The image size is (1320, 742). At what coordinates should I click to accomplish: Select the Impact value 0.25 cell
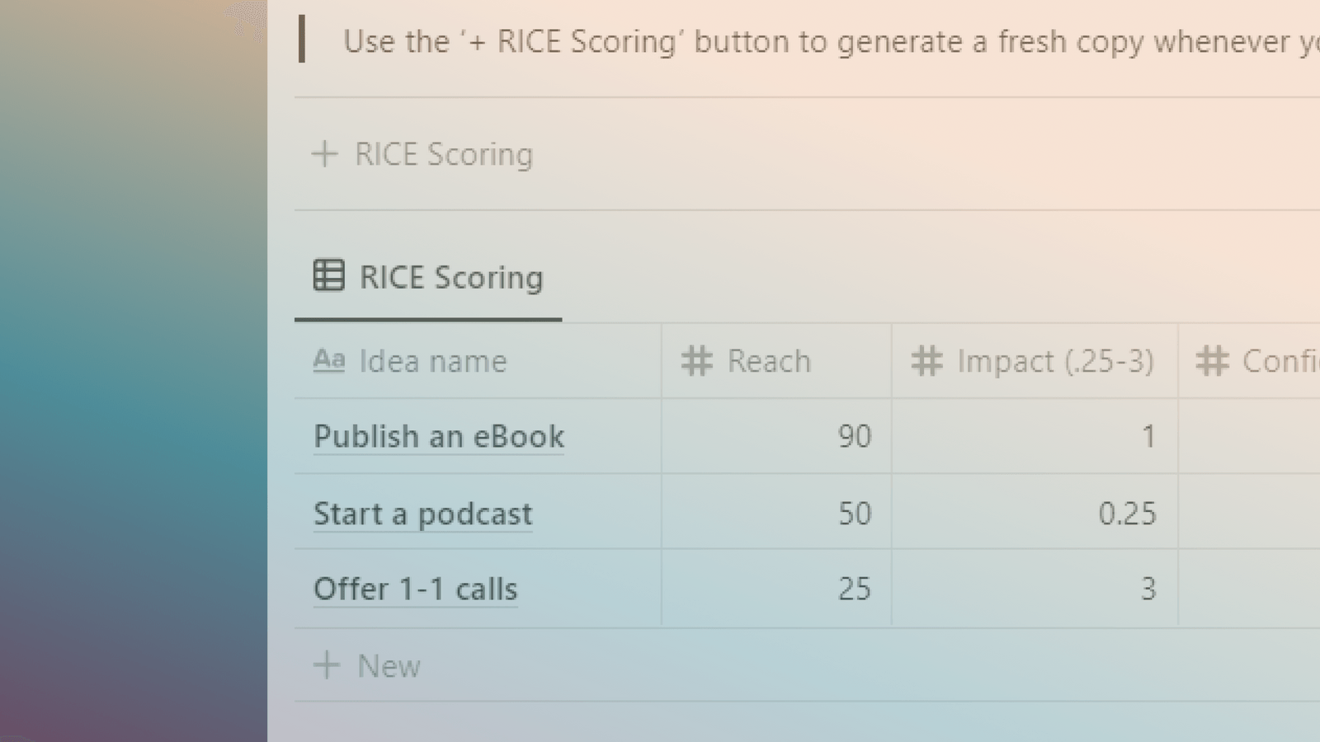[1031, 513]
